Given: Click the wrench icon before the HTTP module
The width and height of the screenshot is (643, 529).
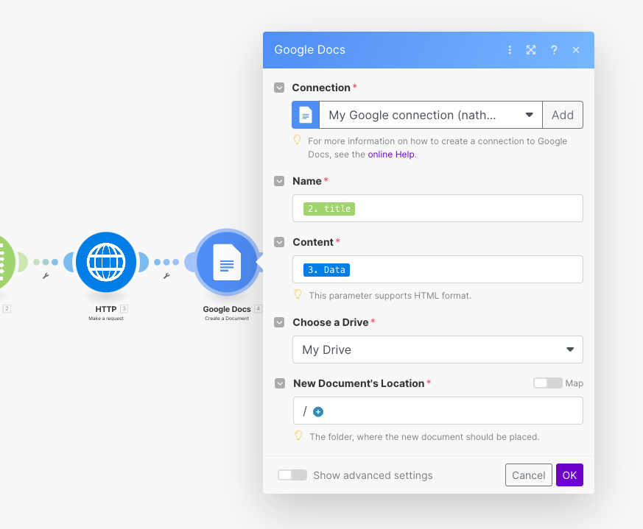Looking at the screenshot, I should click(x=46, y=276).
